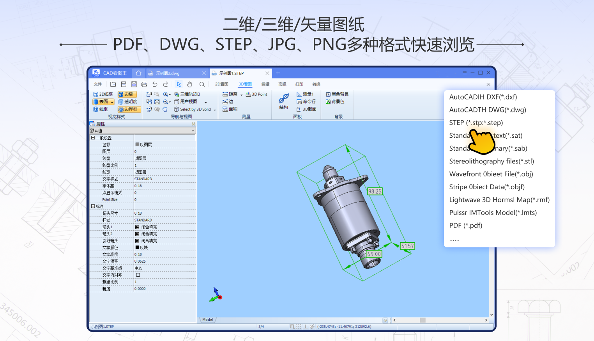Click the 黑色背景 black background button
The width and height of the screenshot is (594, 341).
click(337, 94)
